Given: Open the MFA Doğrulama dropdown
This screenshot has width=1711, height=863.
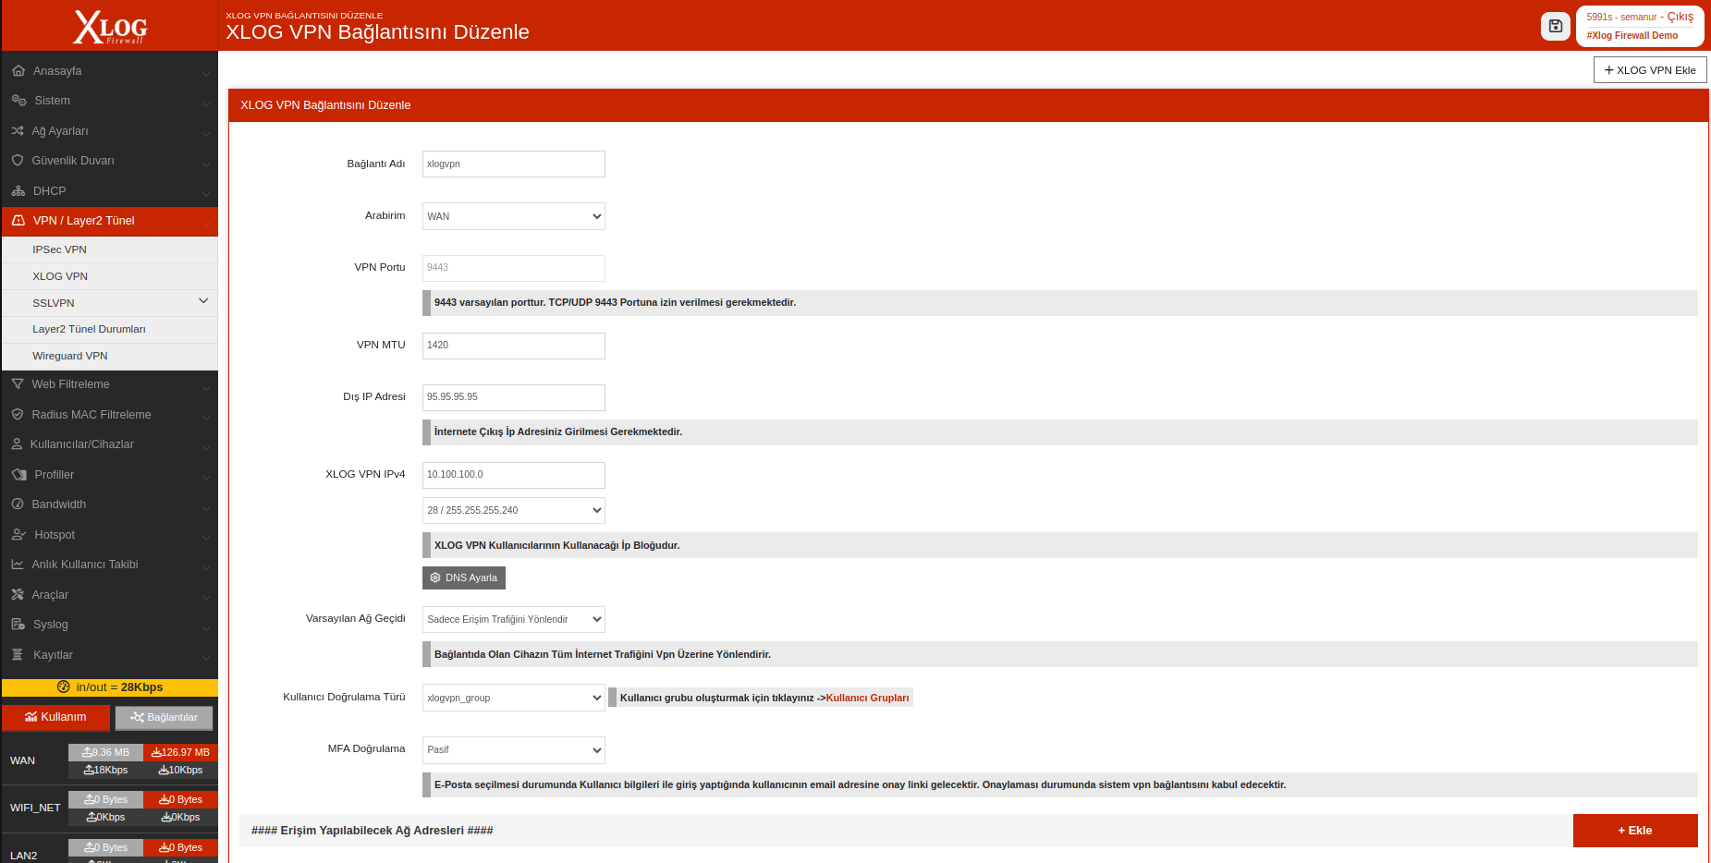Looking at the screenshot, I should (x=514, y=749).
